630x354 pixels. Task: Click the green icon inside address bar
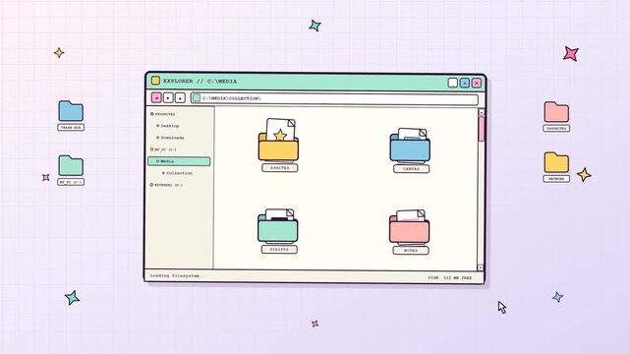pyautogui.click(x=197, y=98)
